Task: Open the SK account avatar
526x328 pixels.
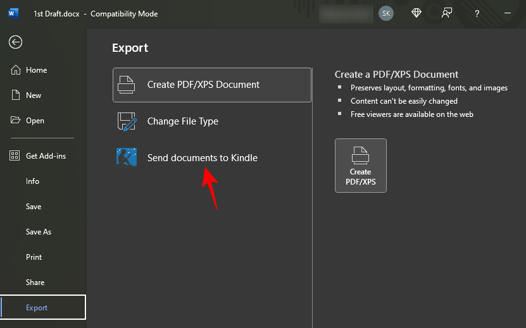Action: point(386,13)
